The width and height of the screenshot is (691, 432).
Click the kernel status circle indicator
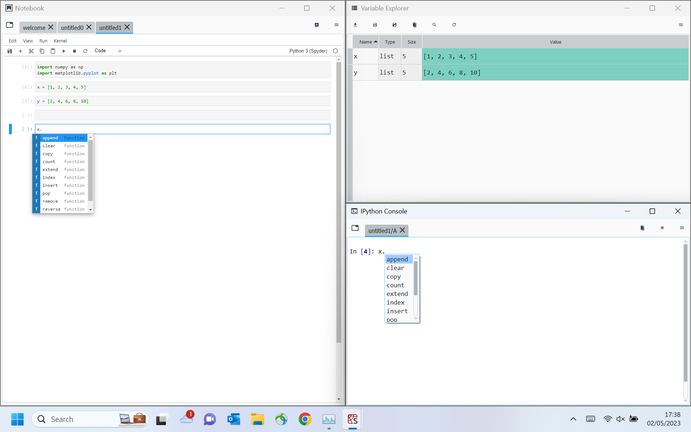click(335, 51)
